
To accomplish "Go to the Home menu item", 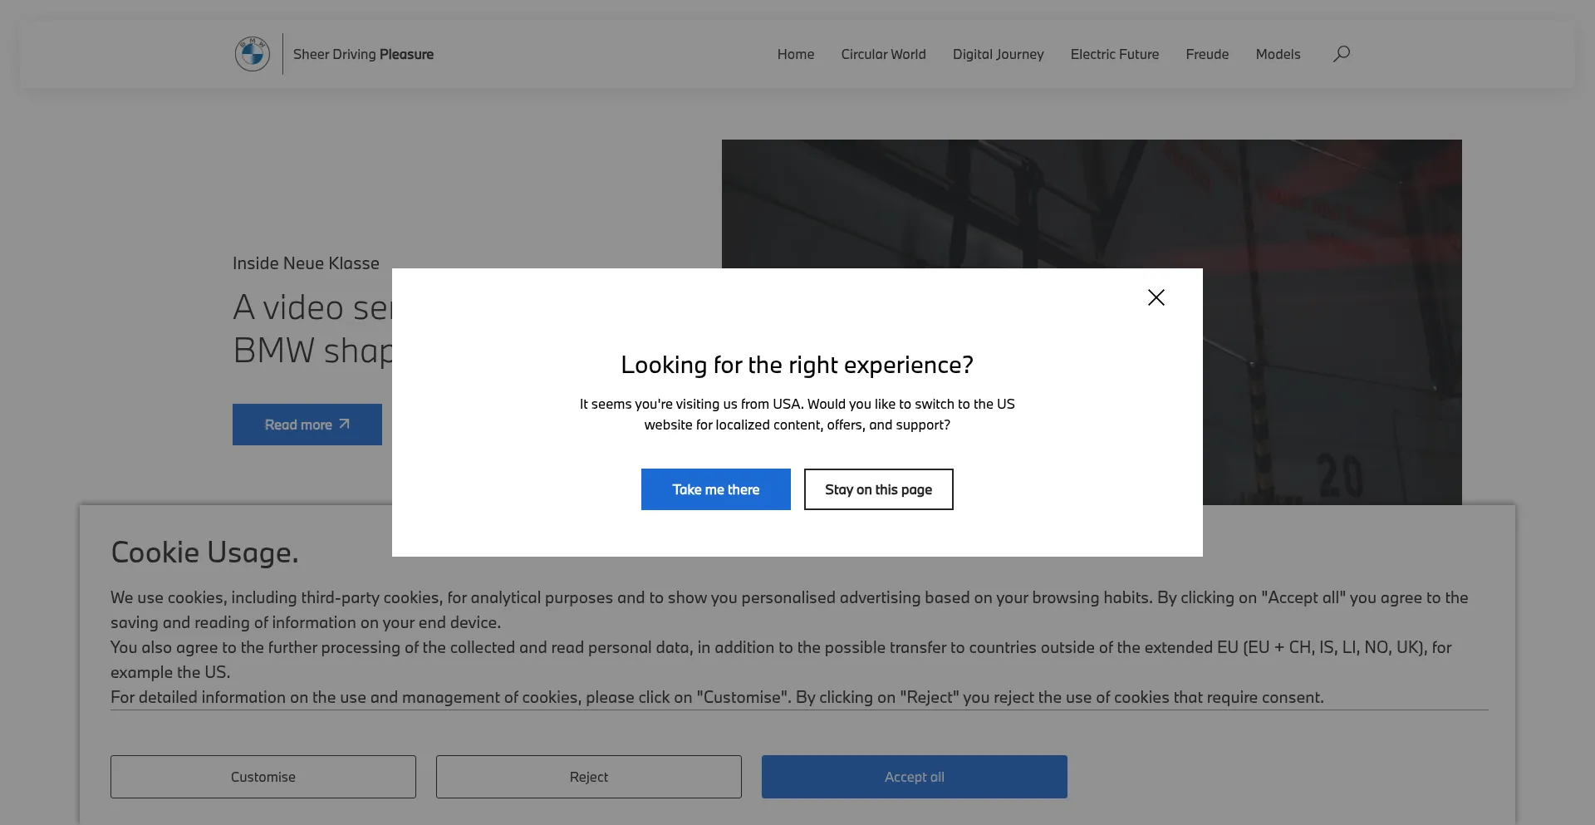I will click(x=795, y=54).
